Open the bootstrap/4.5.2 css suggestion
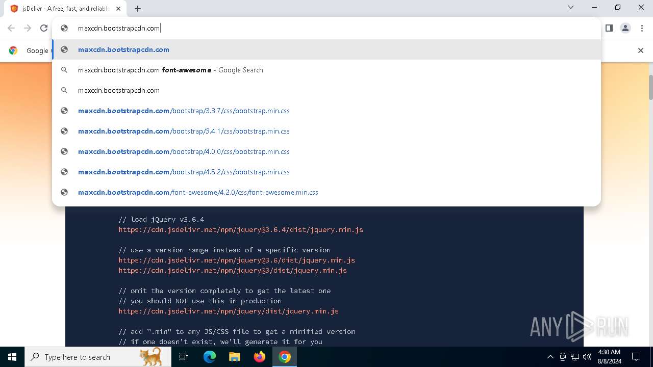This screenshot has width=653, height=367. coord(326,172)
